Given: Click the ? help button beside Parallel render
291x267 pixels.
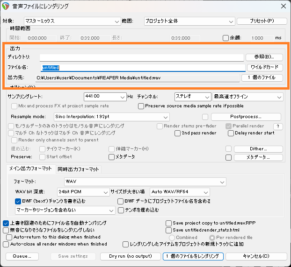Looking at the screenshot, I should [x=278, y=126].
